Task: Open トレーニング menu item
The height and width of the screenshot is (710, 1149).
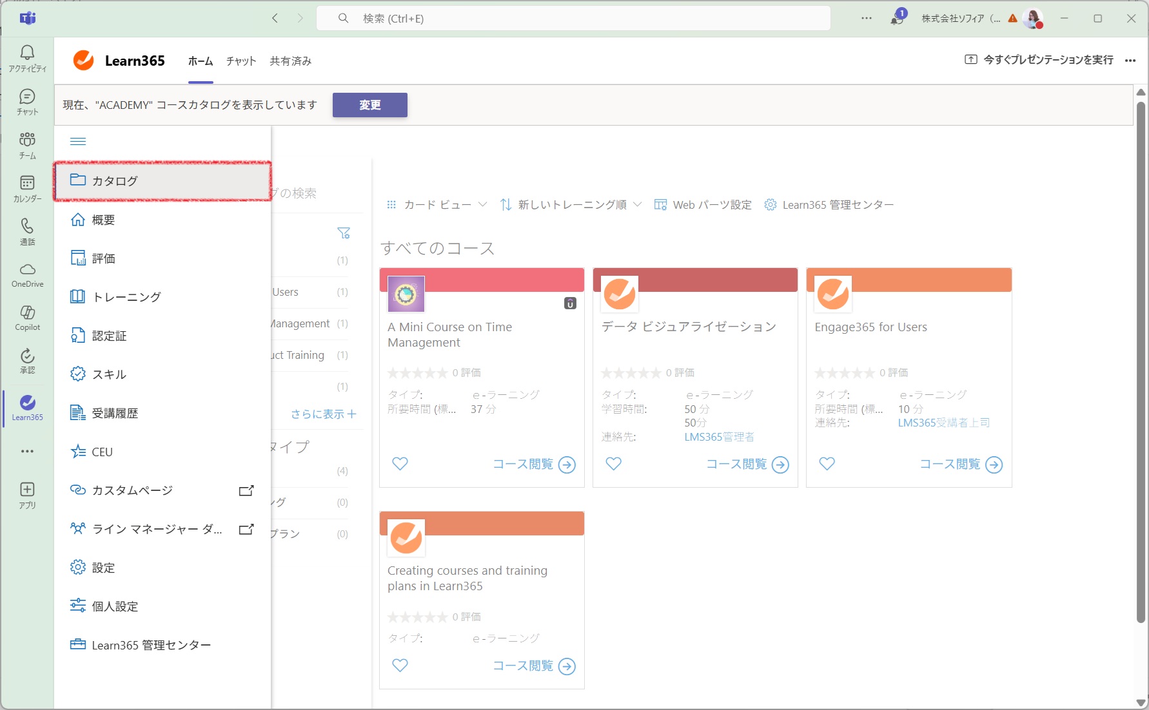Action: (x=162, y=297)
